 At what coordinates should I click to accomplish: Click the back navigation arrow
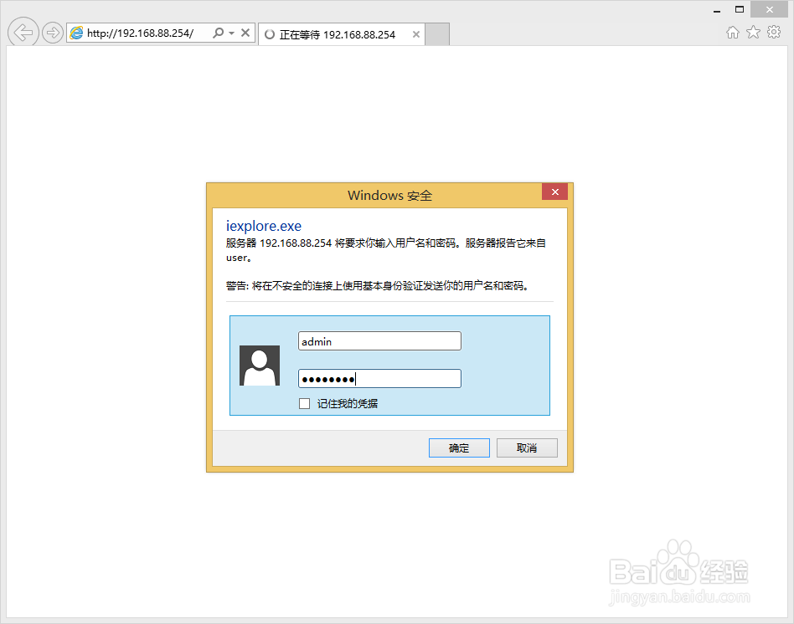pos(23,32)
